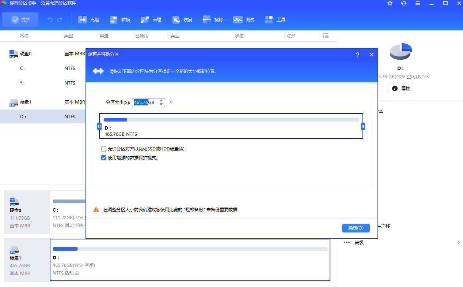Enable SSD partition alignment optimization checkbox
463x287 pixels.
click(x=104, y=149)
